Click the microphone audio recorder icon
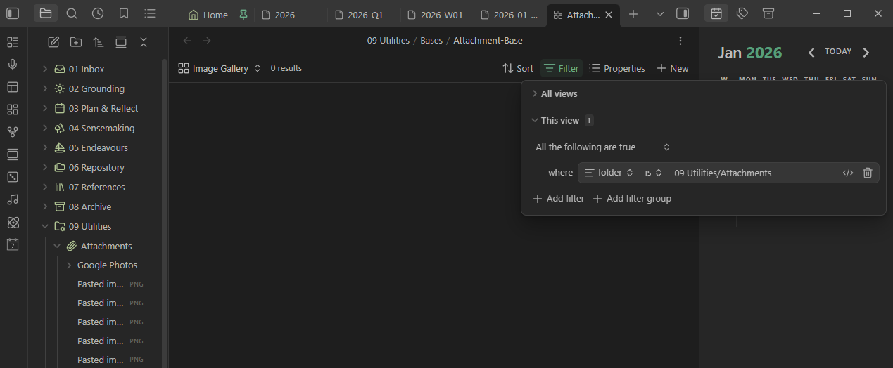The image size is (893, 368). click(x=13, y=65)
